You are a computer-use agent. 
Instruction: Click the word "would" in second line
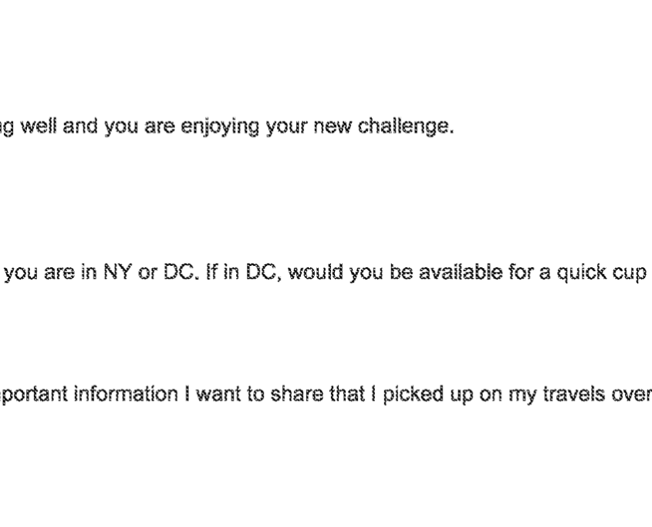[x=316, y=273]
